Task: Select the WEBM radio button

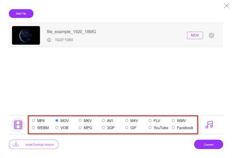Action: point(33,128)
